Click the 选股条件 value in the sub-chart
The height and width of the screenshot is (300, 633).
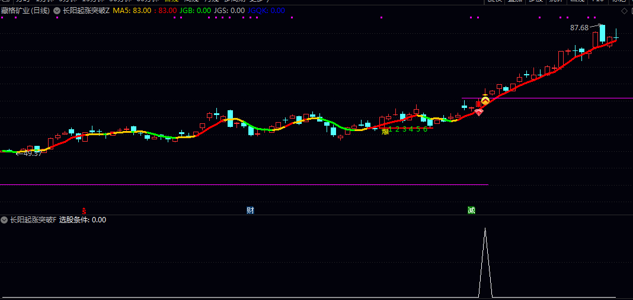(x=82, y=220)
